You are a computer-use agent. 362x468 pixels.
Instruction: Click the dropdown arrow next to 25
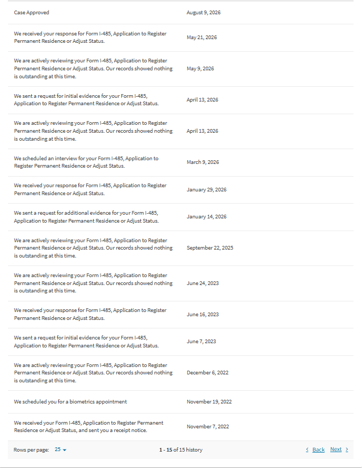tap(65, 450)
